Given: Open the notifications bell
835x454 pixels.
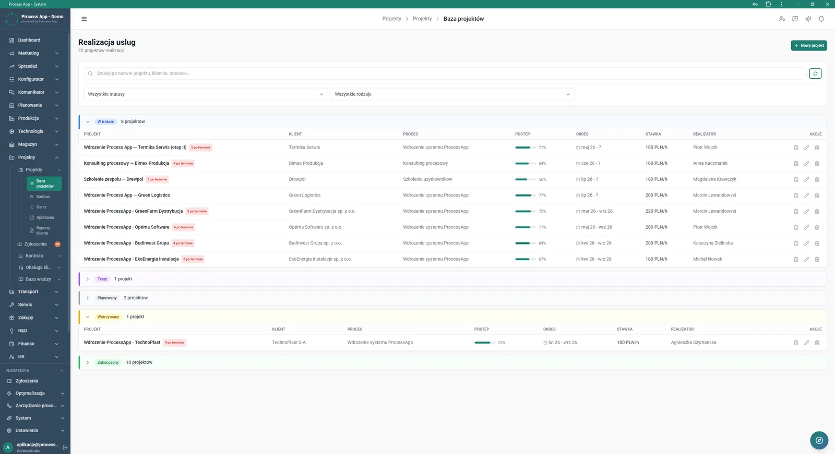Looking at the screenshot, I should pos(821,19).
